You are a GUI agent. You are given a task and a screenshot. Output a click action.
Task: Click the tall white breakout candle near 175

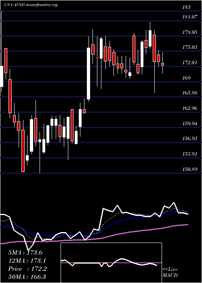coord(88,74)
